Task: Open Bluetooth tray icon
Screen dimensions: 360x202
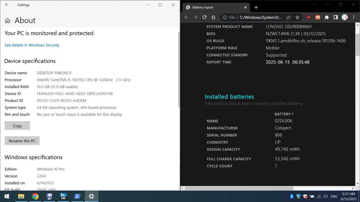Action: pos(292,196)
